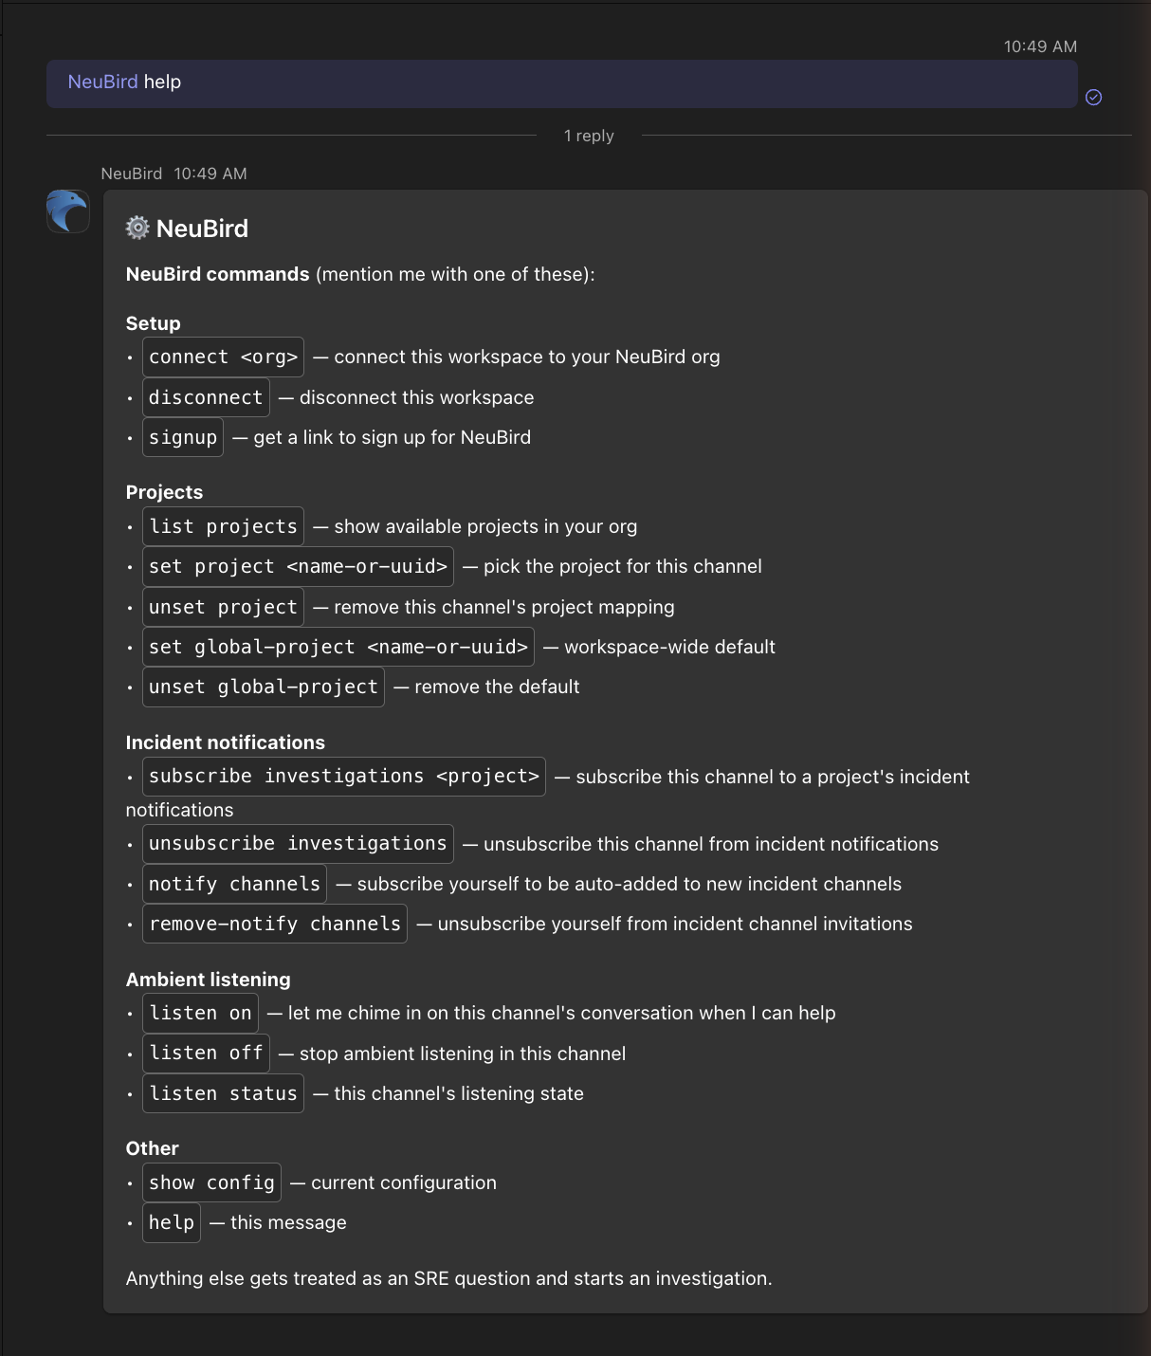Click the 1 reply label

[x=589, y=136]
